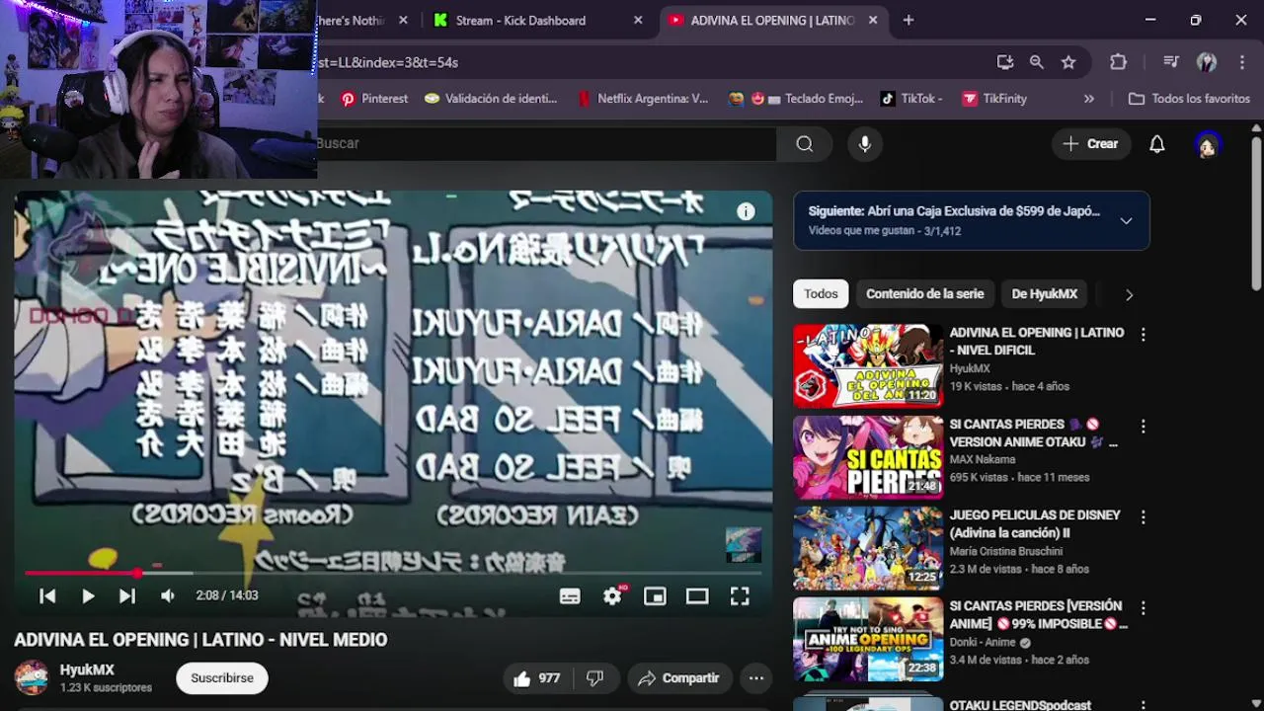Screen dimensions: 1264x711
Task: Click the Donki - Anime channel name
Action: pos(983,642)
